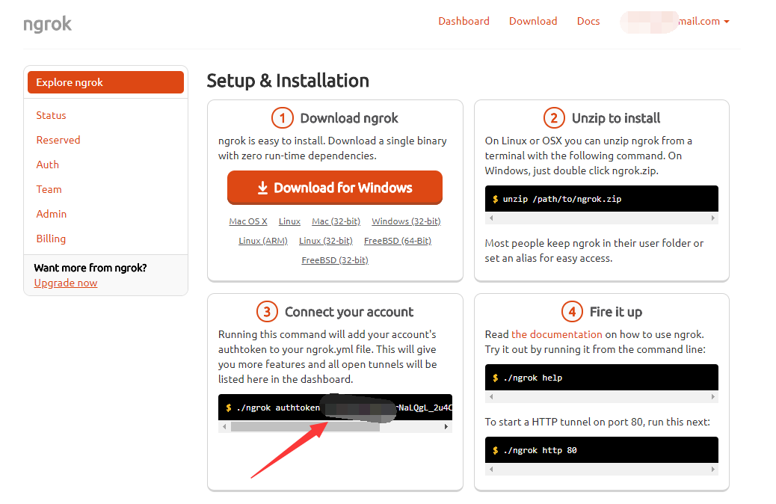Click the Want more from ngrok? text
Screen dimensions: 776x504
[90, 268]
